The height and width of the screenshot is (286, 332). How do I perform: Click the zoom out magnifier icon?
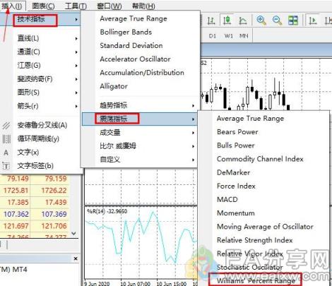pos(277,20)
